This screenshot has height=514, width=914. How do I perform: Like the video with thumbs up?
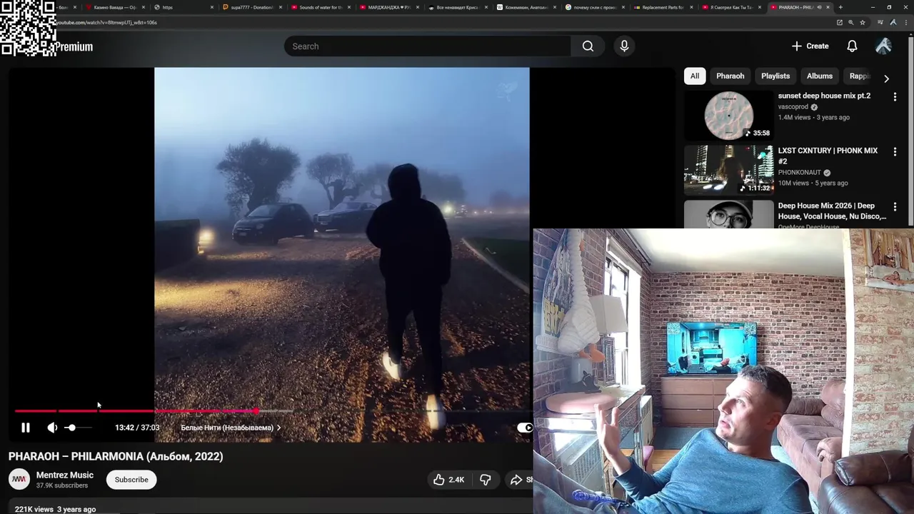point(448,480)
